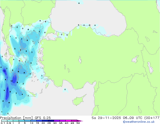Image resolution: width=160 pixels, height=124 pixels.
Task: Click the '06..09 UTC' time range text
Action: 133,118
